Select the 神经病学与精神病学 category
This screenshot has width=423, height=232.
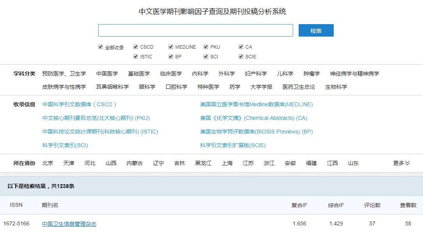coord(354,74)
